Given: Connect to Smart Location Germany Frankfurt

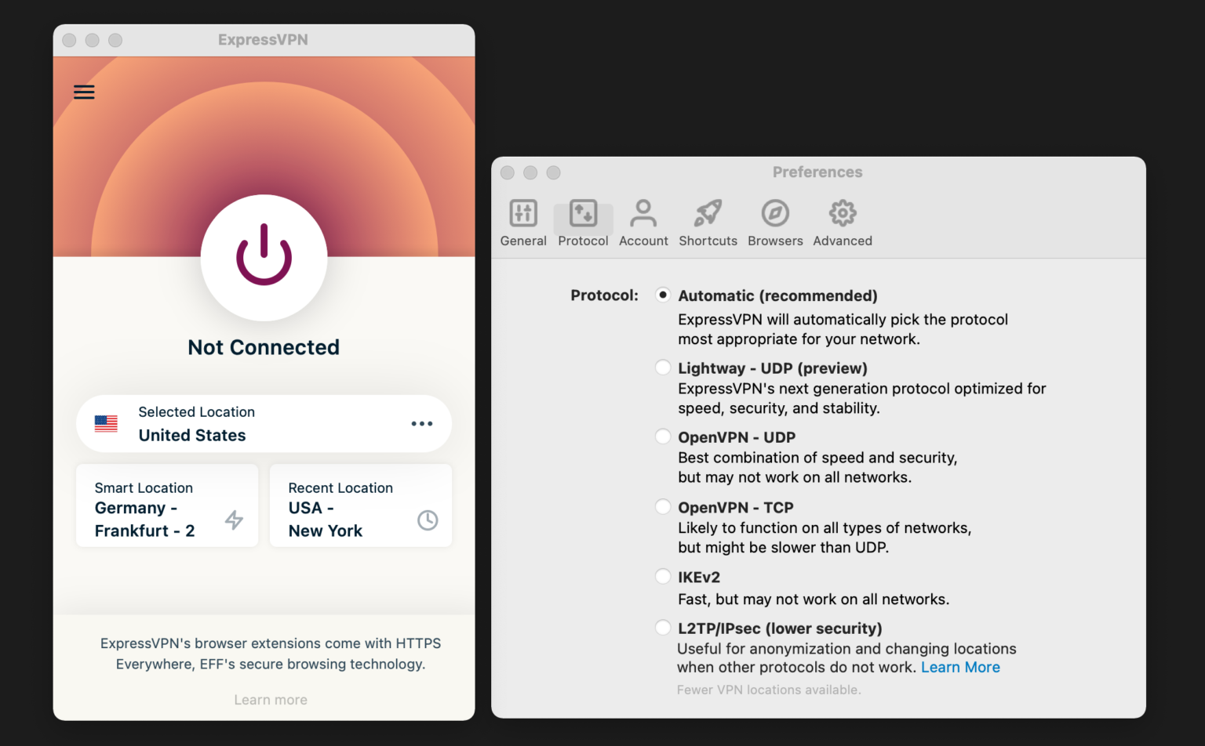Looking at the screenshot, I should 167,506.
